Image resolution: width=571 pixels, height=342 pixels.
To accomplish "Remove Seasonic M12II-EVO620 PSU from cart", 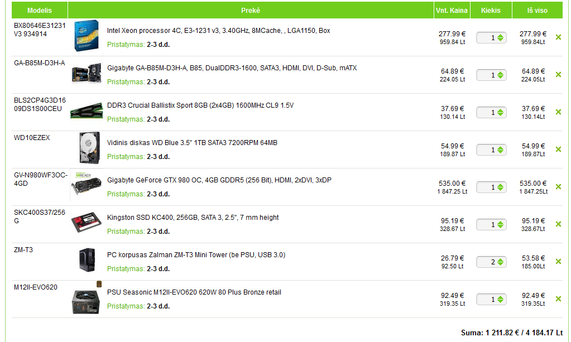I will pos(558,299).
